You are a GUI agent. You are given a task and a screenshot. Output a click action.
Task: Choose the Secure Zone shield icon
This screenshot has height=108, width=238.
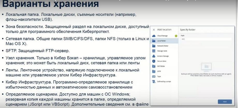click(x=154, y=61)
